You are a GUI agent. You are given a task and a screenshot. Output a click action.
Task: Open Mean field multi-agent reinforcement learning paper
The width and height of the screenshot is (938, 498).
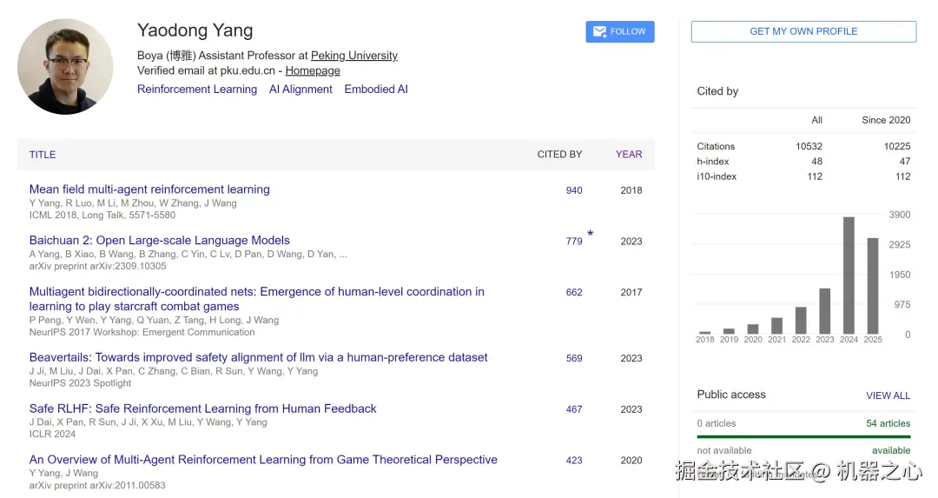149,189
